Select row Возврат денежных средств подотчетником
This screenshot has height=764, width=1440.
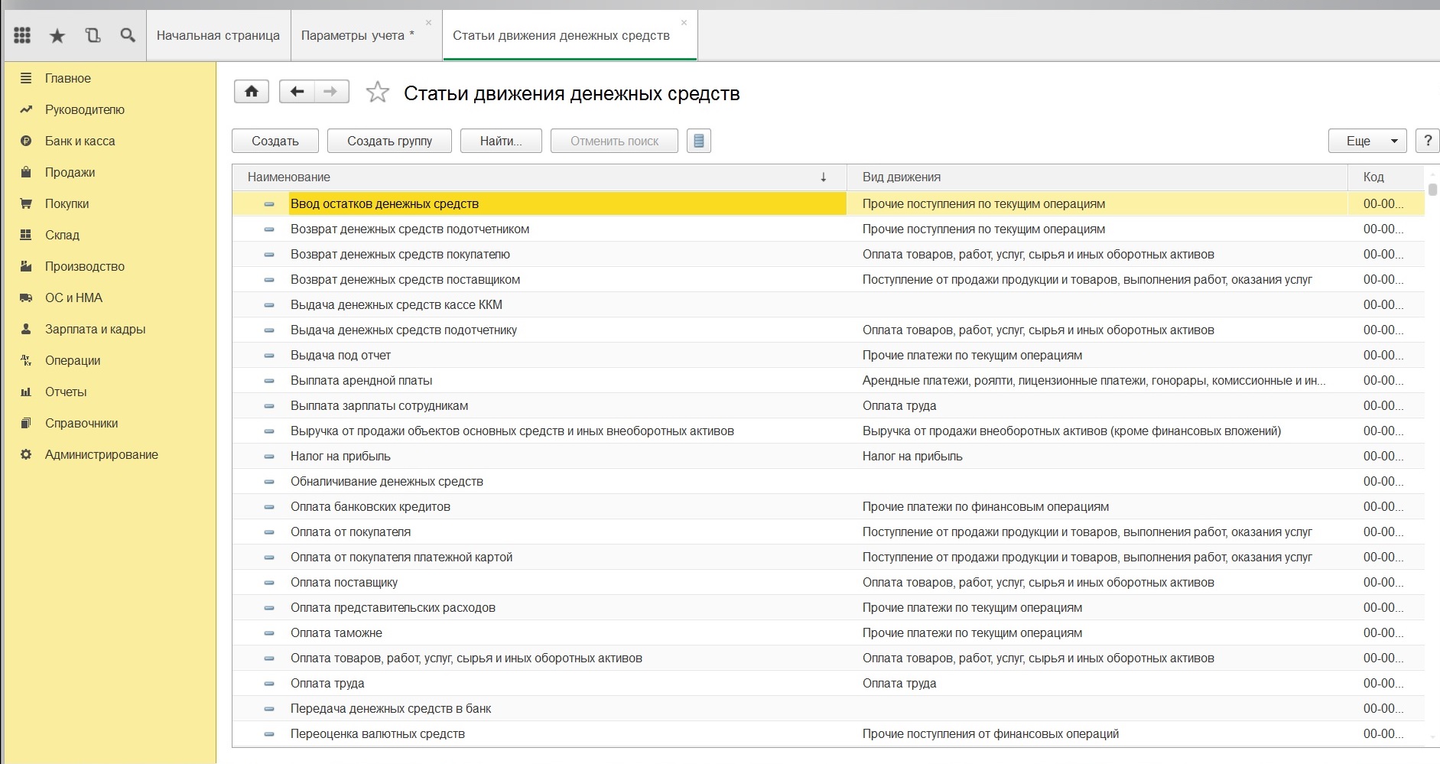(x=828, y=229)
